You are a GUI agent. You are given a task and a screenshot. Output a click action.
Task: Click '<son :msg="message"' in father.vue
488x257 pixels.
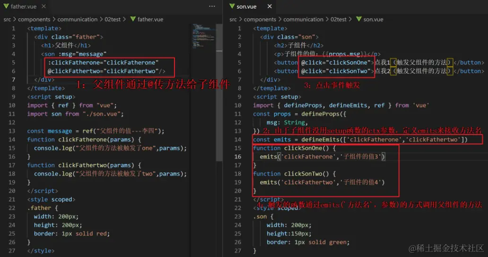click(x=73, y=54)
